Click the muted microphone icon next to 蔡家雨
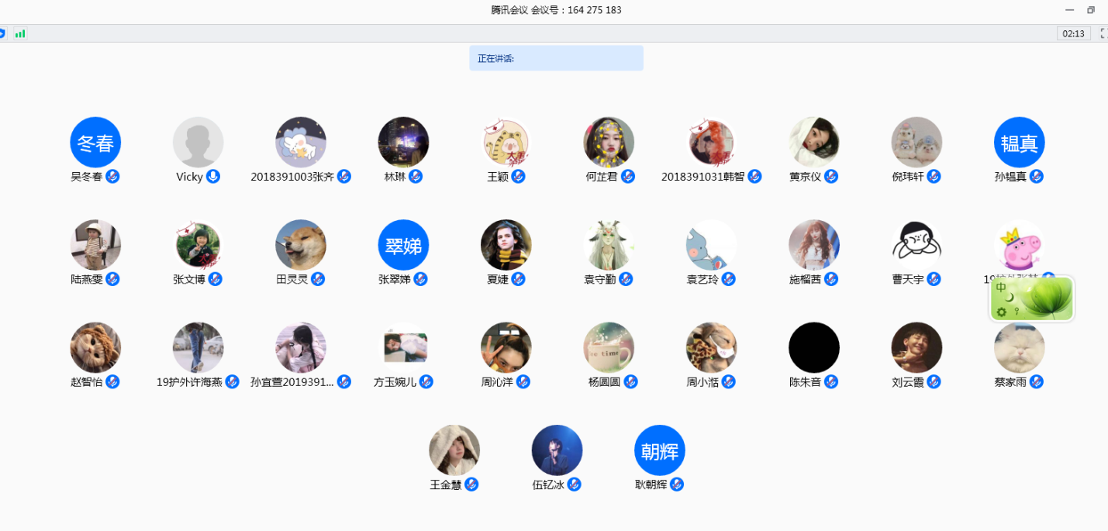This screenshot has height=531, width=1108. (1037, 381)
